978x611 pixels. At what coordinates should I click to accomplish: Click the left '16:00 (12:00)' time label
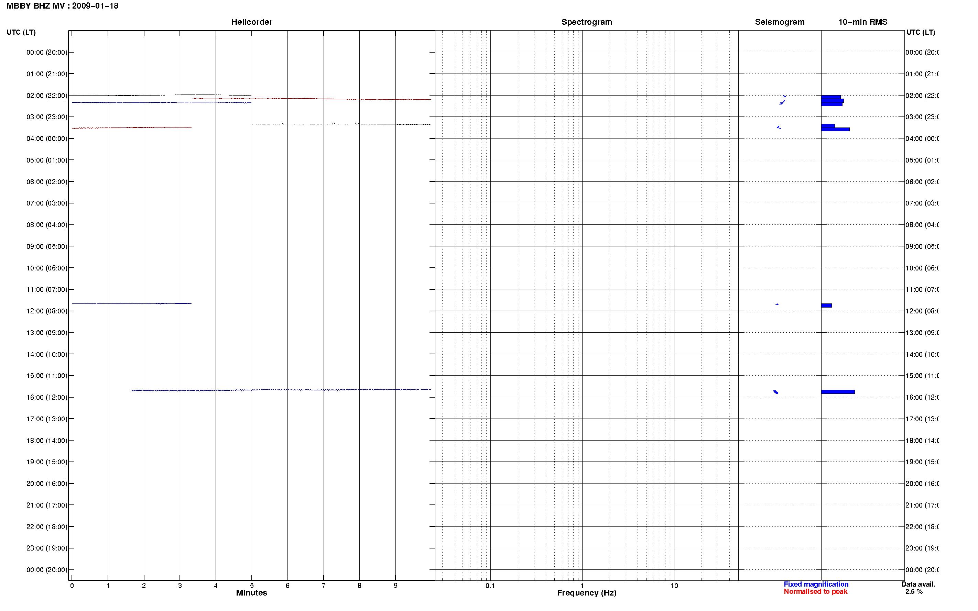pos(47,398)
